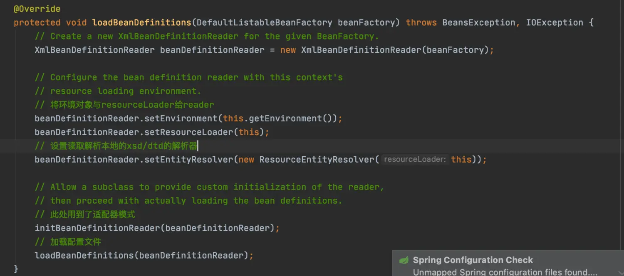The width and height of the screenshot is (624, 276).
Task: Click the 加载配置文件 comment
Action: pyautogui.click(x=68, y=242)
